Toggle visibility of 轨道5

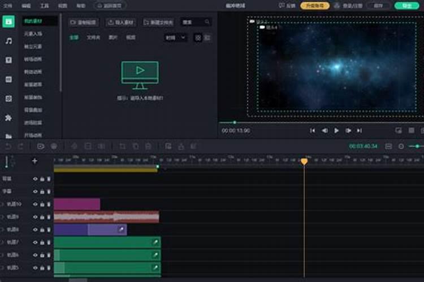click(x=35, y=268)
